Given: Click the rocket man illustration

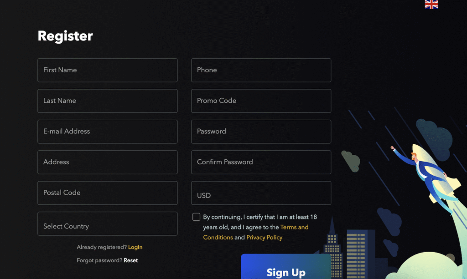Looking at the screenshot, I should tap(426, 178).
